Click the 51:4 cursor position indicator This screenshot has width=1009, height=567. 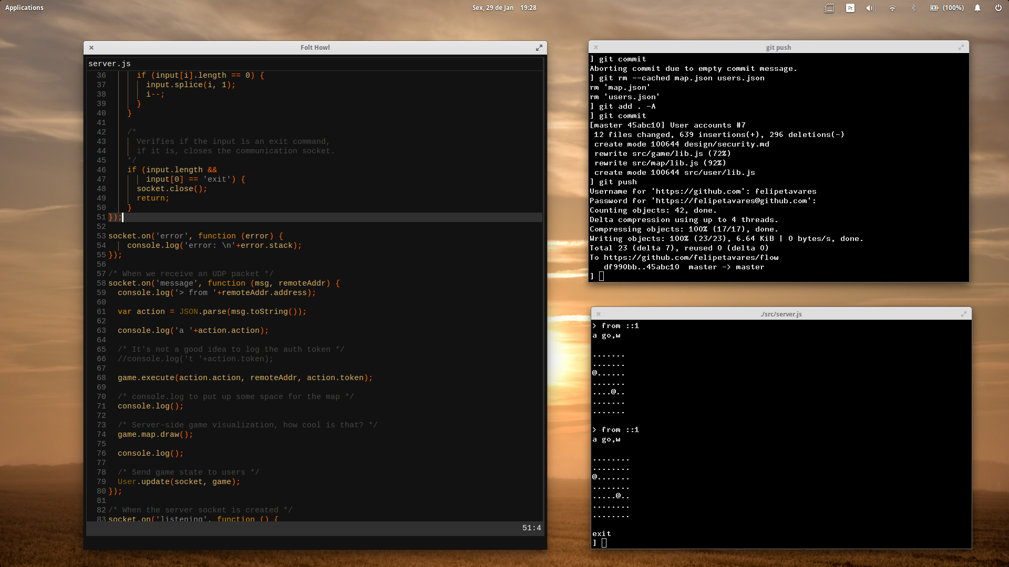531,528
